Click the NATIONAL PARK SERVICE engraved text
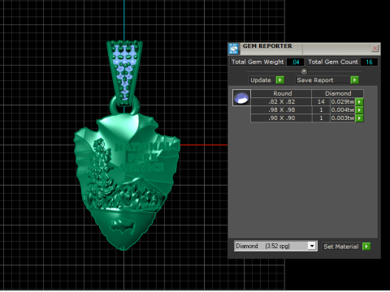Screen dimensions: 390x292 (143, 157)
